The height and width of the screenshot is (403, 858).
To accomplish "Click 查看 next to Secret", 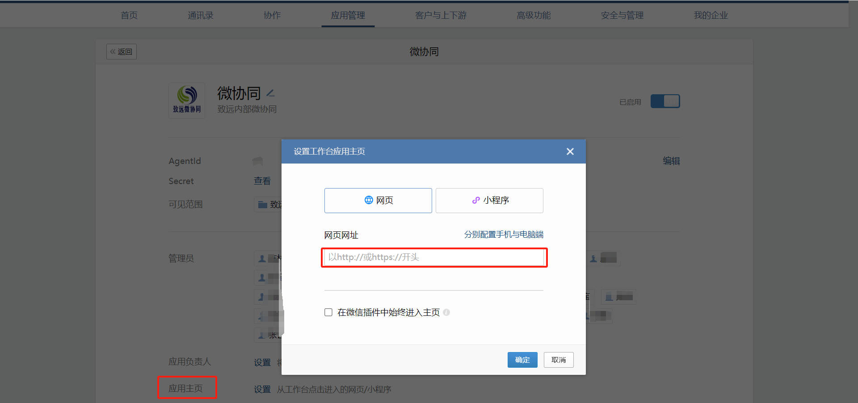I will coord(262,181).
